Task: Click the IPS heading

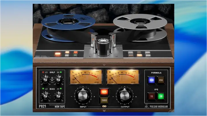Action: (156, 89)
